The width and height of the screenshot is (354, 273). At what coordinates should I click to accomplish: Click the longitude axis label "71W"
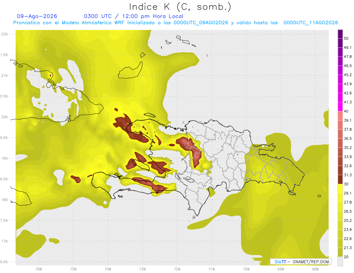coord(212,269)
